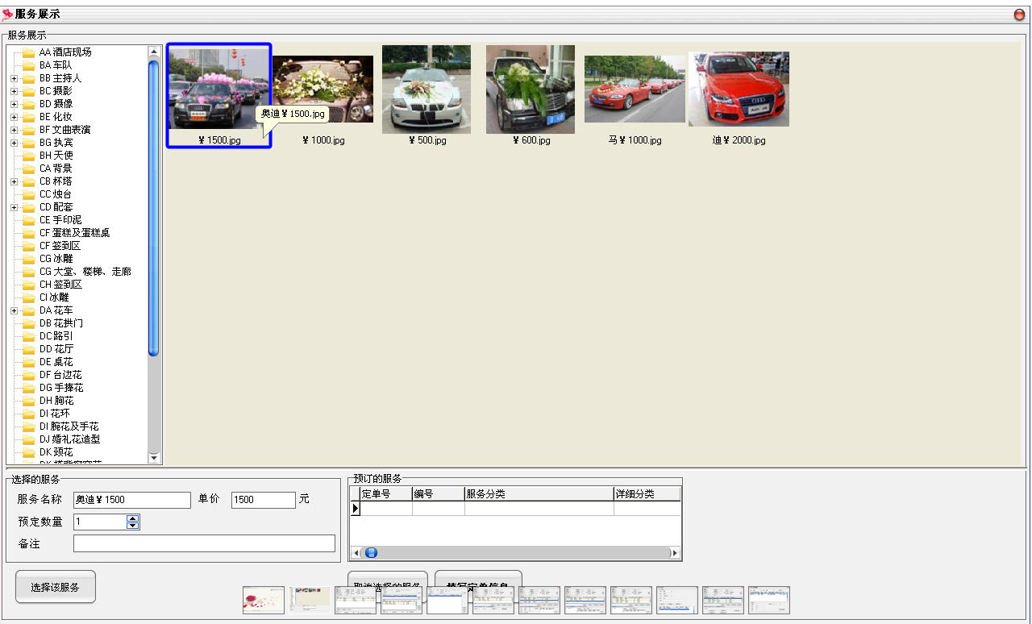This screenshot has width=1032, height=624.
Task: Click the folder icon of CB 杯塔
Action: (29, 181)
